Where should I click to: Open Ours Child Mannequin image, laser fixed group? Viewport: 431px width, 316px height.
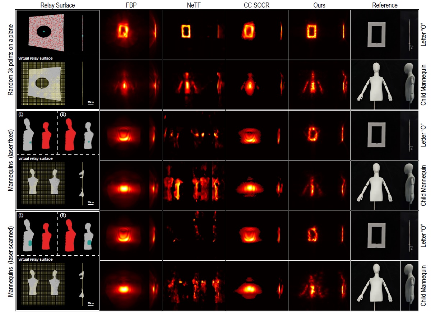(319, 185)
